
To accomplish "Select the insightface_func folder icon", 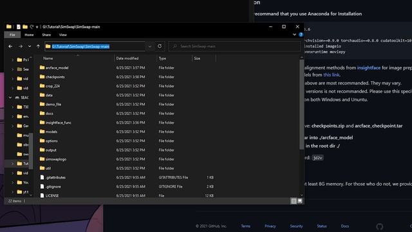I will click(42, 122).
